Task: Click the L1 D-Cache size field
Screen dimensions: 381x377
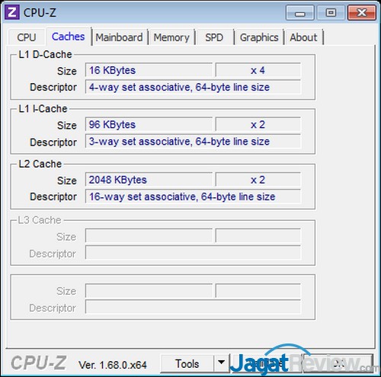Action: (x=149, y=70)
